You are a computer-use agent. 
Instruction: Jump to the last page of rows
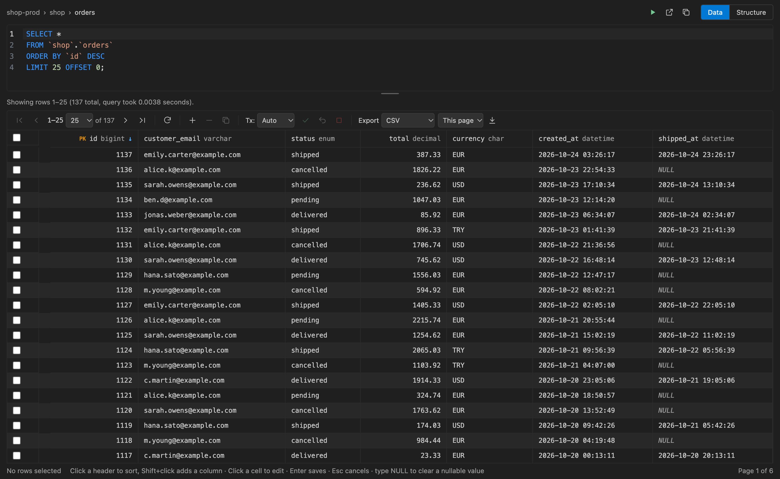142,120
